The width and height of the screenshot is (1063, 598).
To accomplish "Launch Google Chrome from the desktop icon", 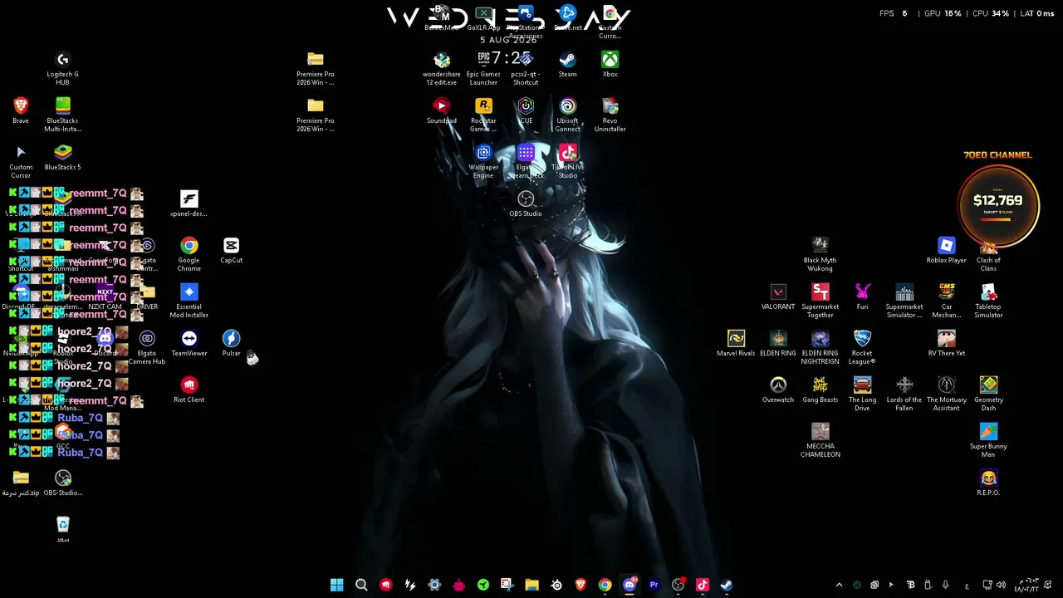I will click(189, 246).
